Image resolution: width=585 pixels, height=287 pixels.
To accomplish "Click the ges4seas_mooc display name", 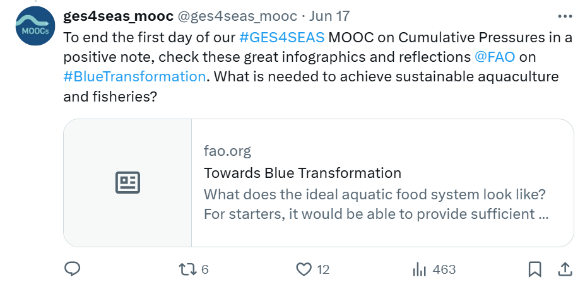I will pyautogui.click(x=119, y=16).
